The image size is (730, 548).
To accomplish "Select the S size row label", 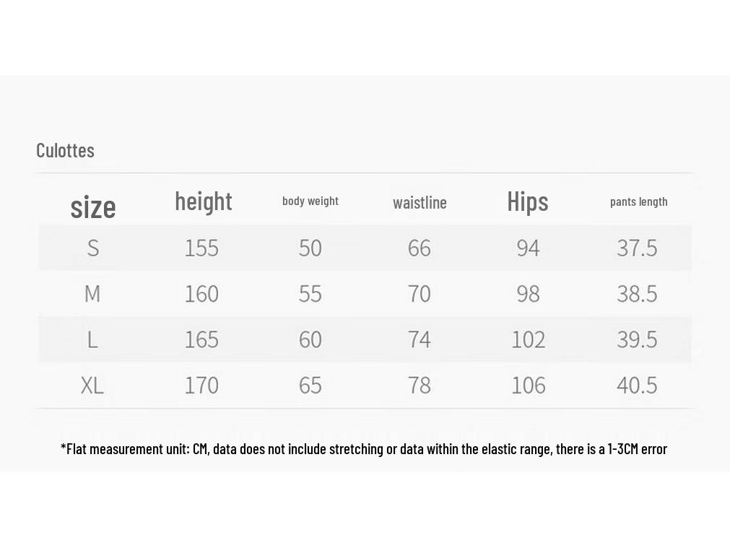I will pos(93,248).
